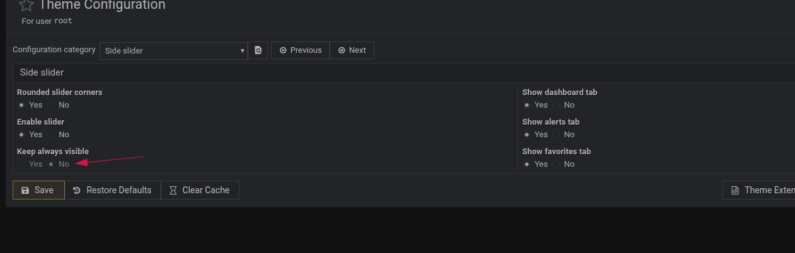Click the Side slider section header

42,72
